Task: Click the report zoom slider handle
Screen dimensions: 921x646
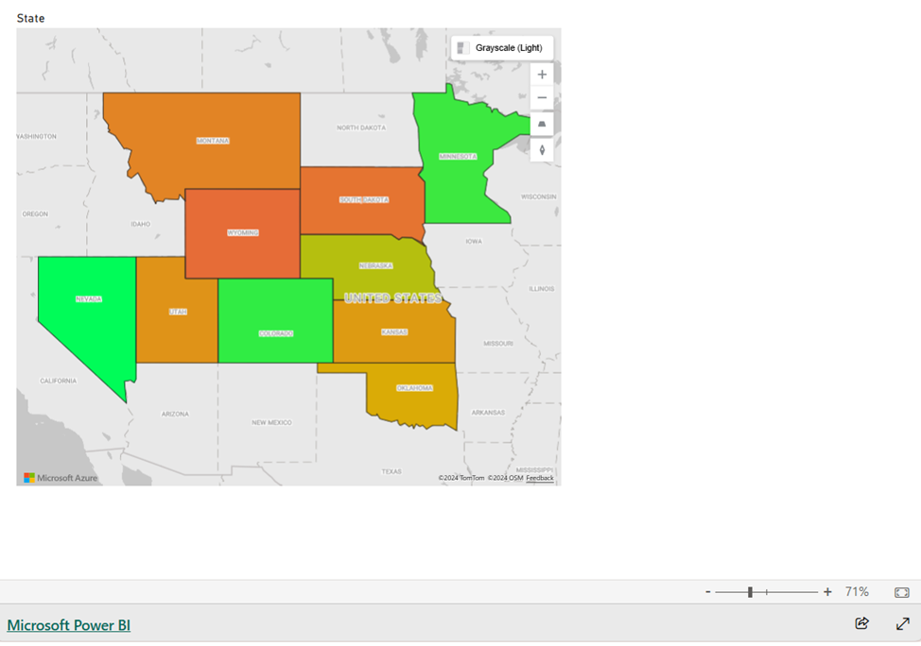Action: pos(750,592)
